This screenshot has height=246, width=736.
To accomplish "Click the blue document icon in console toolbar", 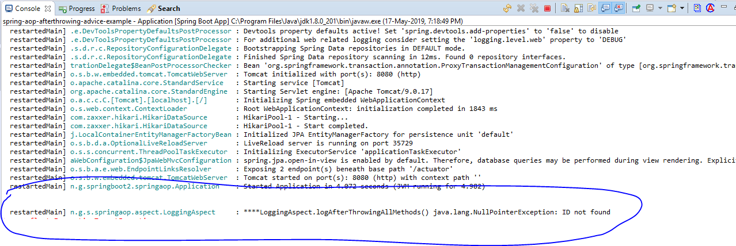I will point(697,8).
